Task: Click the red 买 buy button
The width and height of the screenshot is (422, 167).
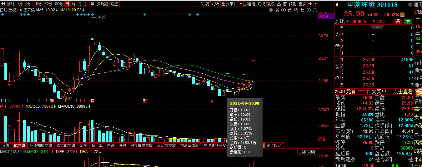Action: (x=398, y=21)
